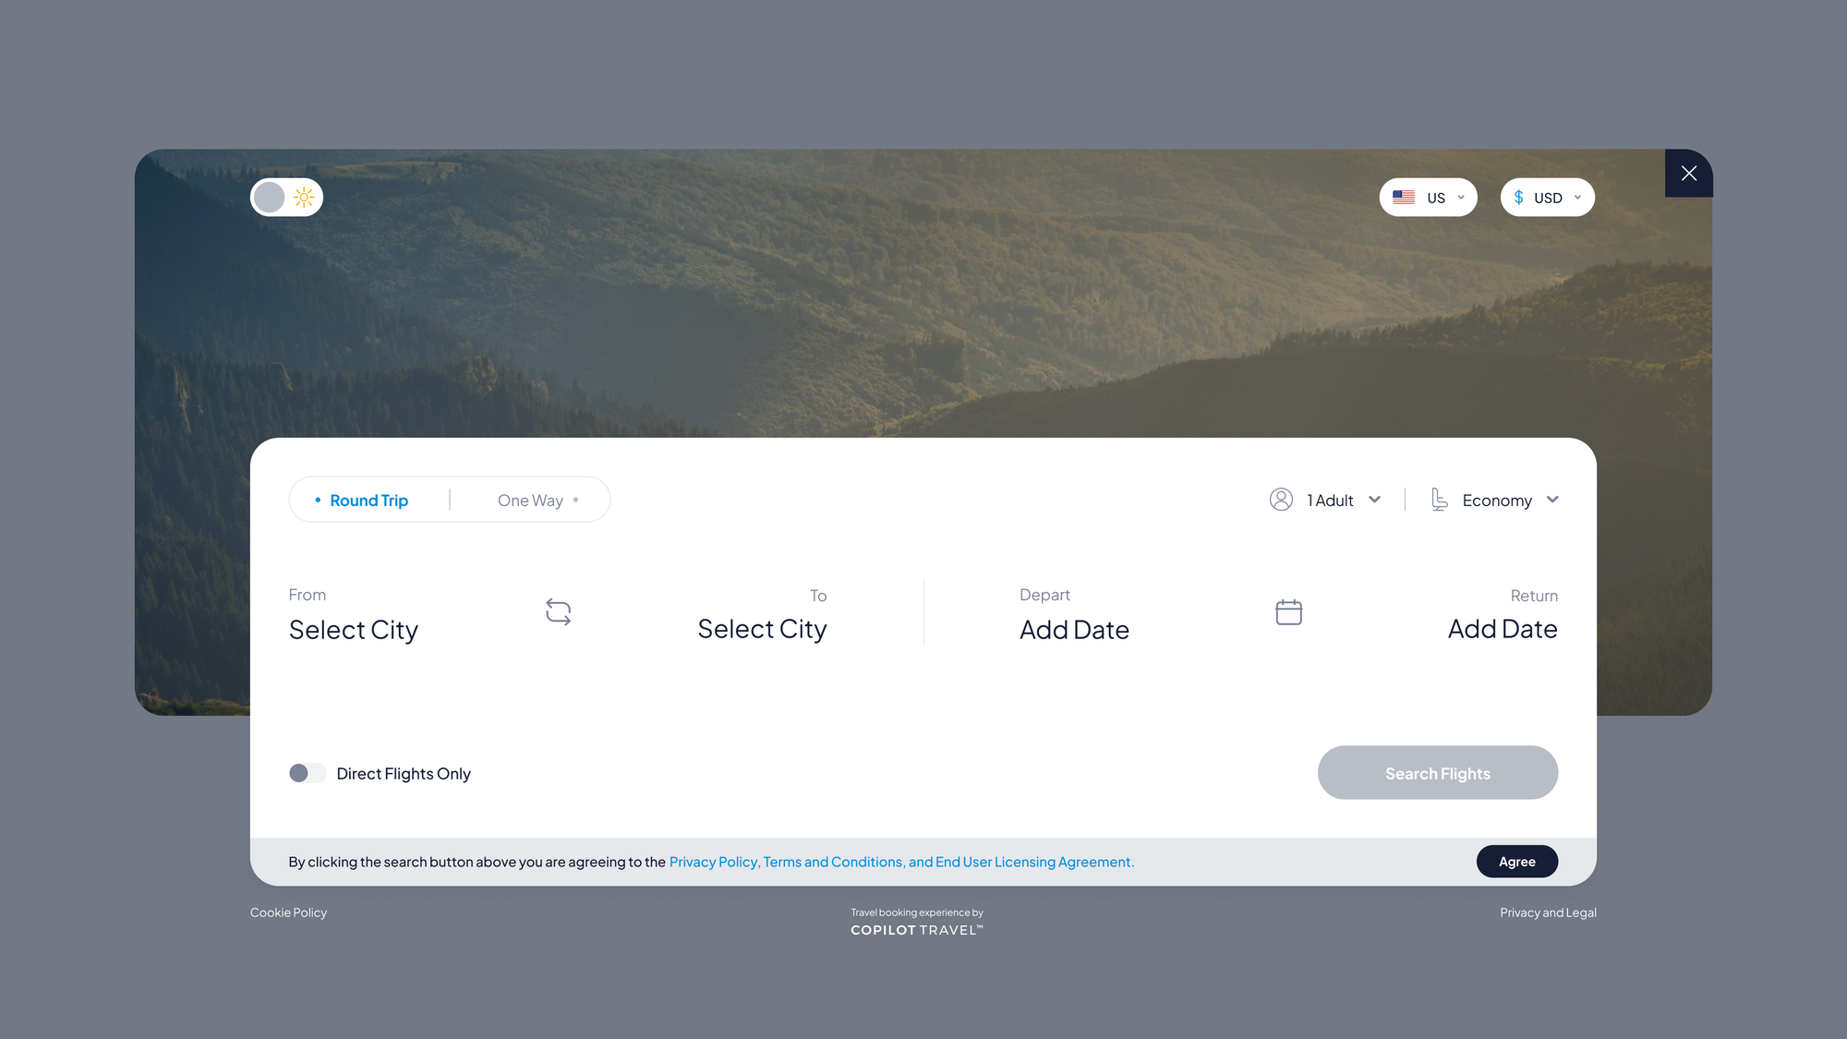Click the swap cities arrows icon

point(558,611)
